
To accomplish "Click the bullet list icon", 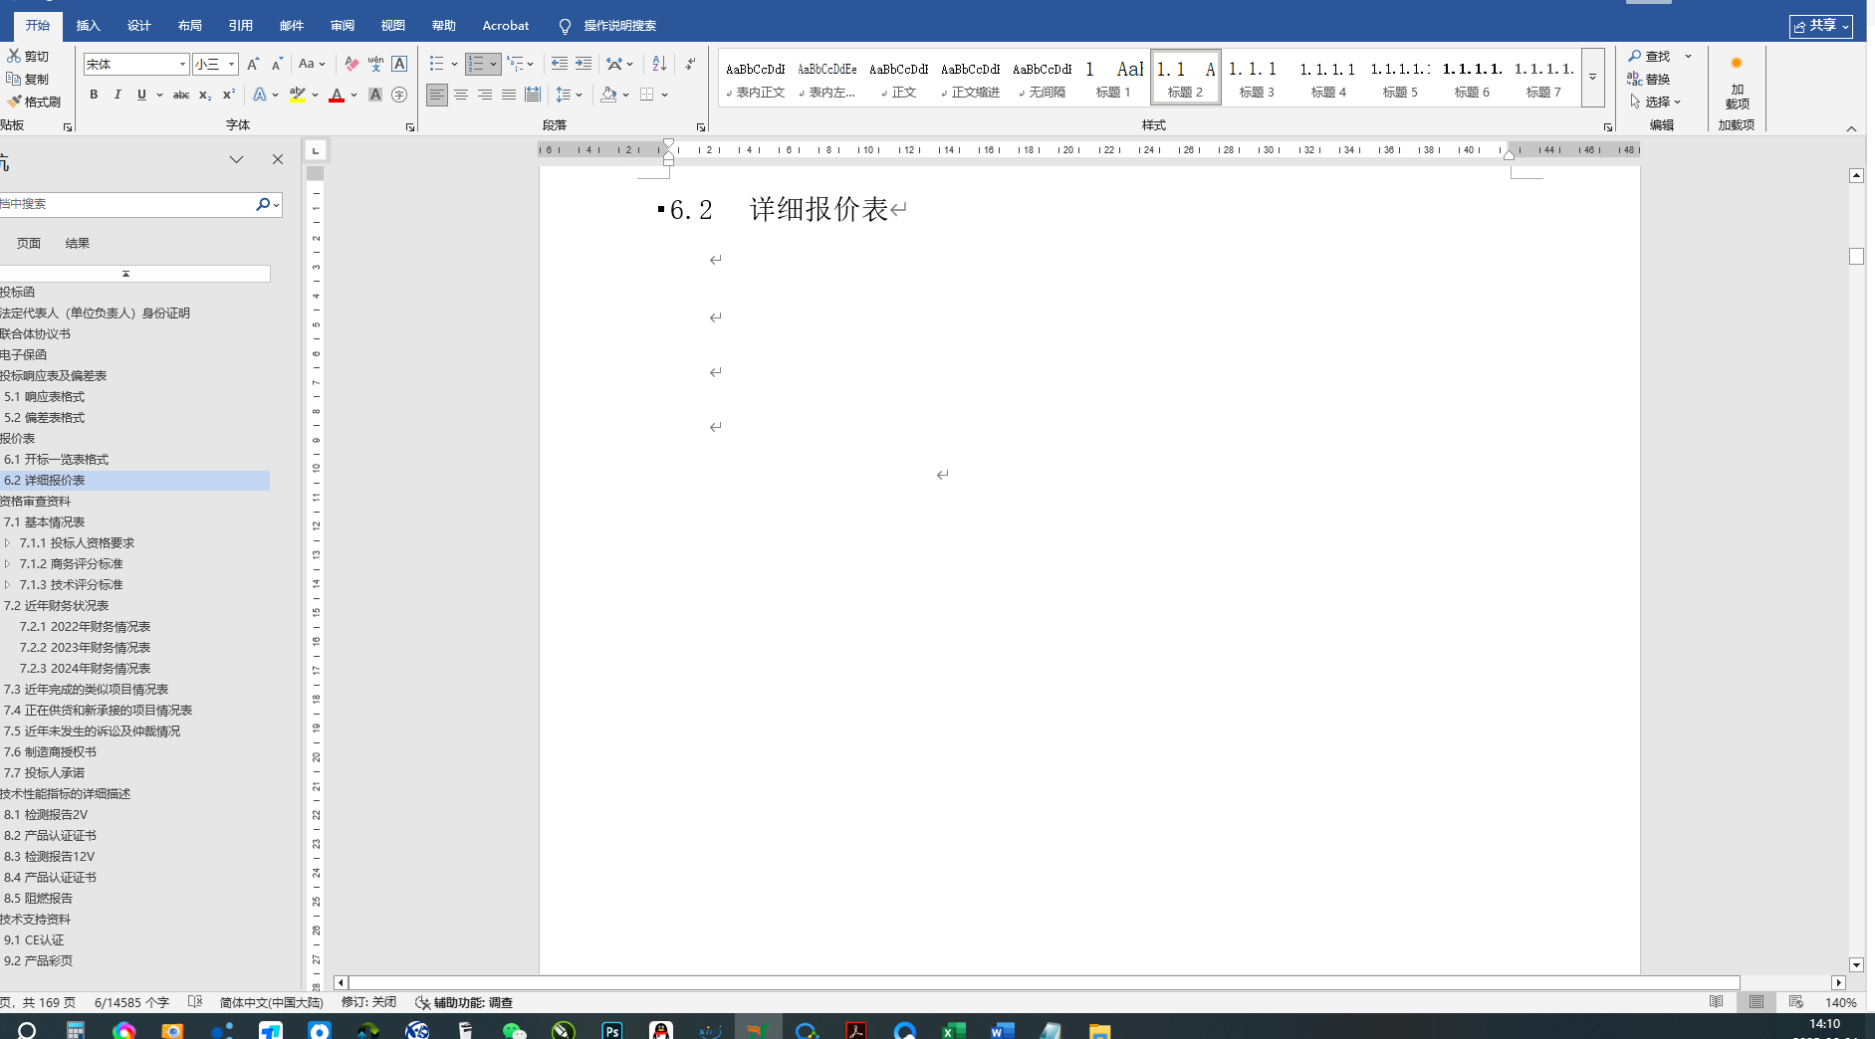I will click(x=436, y=64).
